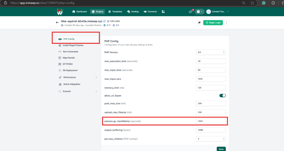Screen dimensions: 284x151
Task: Click the max_execution_time input field
Action: click(211, 61)
